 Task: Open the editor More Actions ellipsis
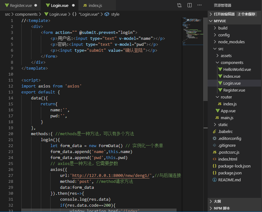click(x=200, y=5)
